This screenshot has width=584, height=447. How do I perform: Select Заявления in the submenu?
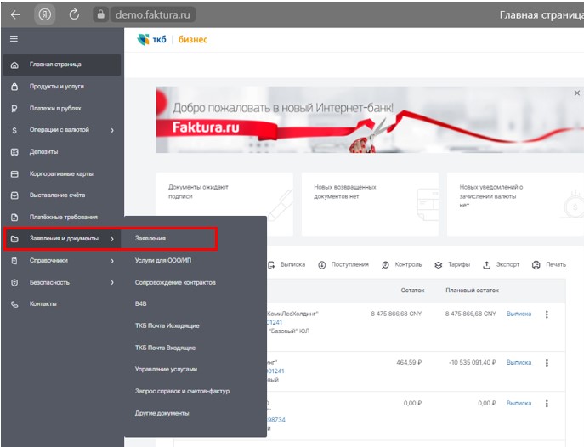click(x=150, y=238)
